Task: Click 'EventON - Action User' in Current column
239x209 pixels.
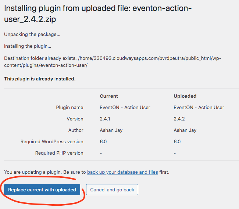Action: pyautogui.click(x=125, y=108)
